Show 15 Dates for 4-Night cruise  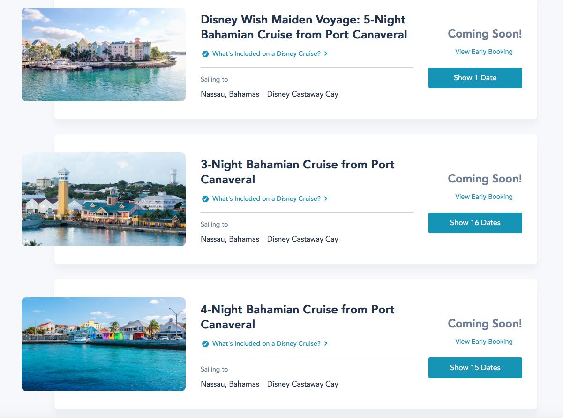coord(475,368)
